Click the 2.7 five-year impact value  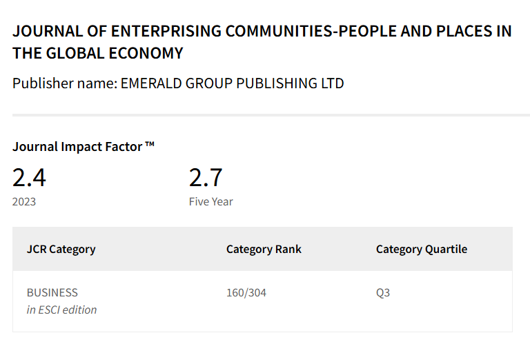(206, 178)
